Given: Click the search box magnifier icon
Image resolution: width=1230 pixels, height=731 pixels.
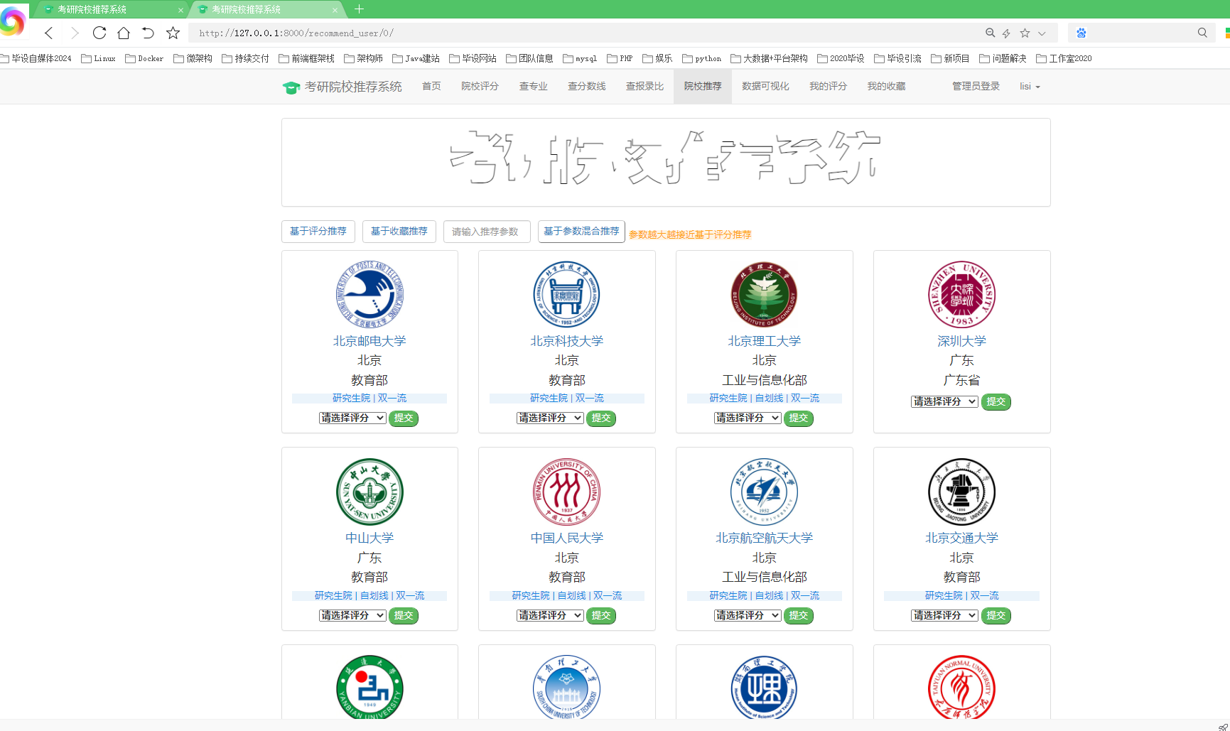Looking at the screenshot, I should tap(1202, 33).
